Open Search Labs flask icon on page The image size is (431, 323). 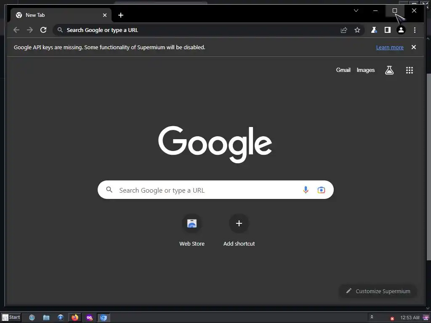coord(389,70)
